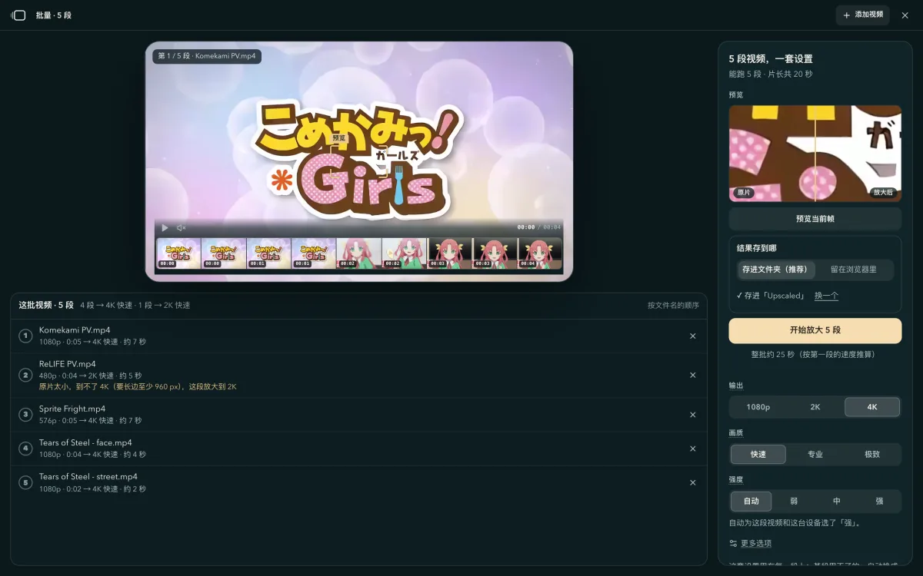Select the 存进文件夹（推荐）tab
The image size is (923, 576).
[775, 270]
